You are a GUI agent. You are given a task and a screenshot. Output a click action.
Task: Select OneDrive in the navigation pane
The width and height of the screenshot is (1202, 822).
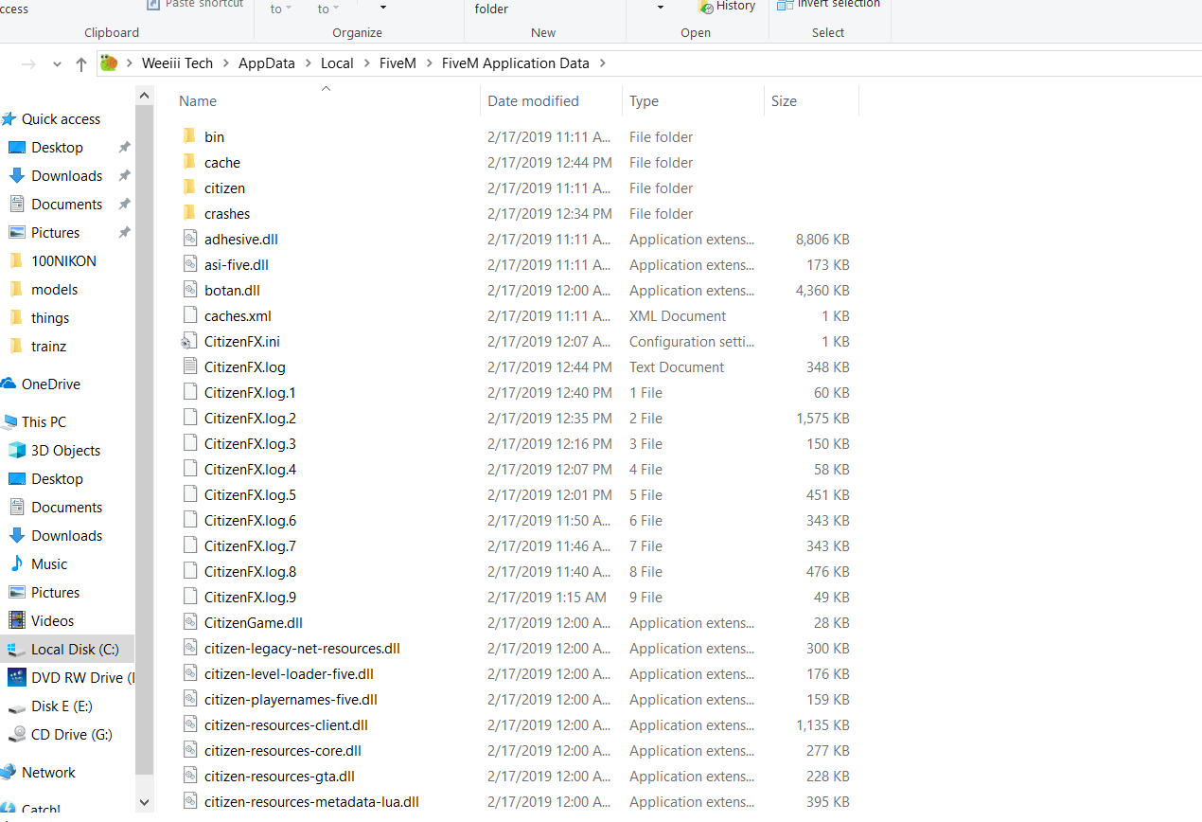pyautogui.click(x=50, y=384)
